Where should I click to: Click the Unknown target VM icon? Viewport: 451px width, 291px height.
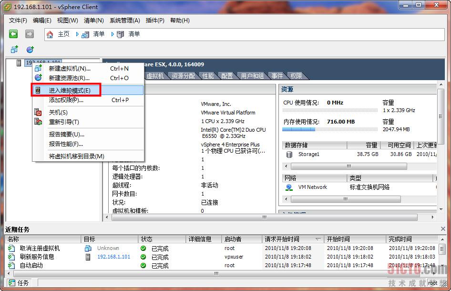coord(88,248)
